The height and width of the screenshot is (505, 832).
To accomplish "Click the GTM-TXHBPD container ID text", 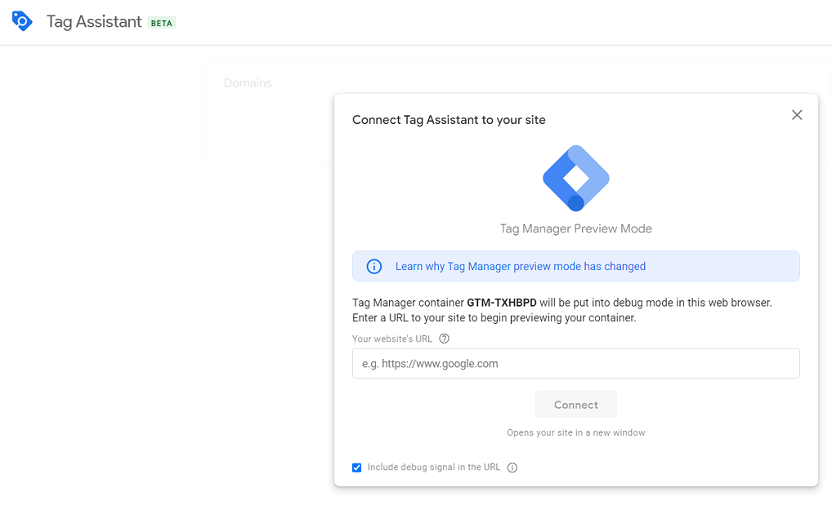I will coord(502,303).
